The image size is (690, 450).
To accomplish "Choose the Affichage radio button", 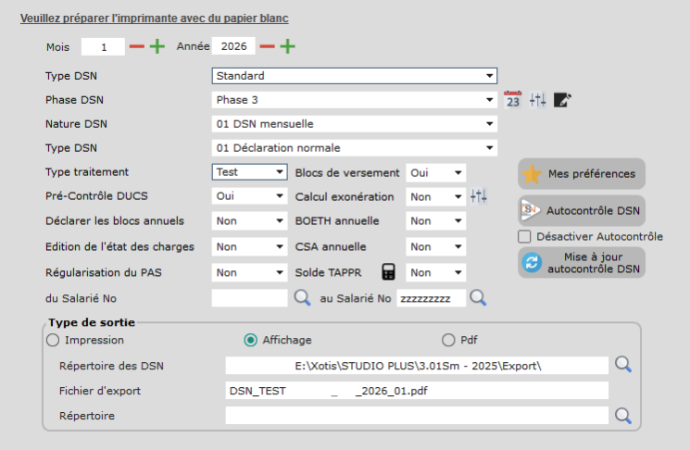I will click(250, 340).
